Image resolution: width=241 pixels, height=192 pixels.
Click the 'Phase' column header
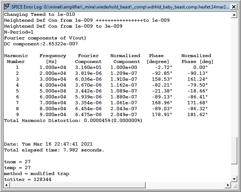pos(156,56)
